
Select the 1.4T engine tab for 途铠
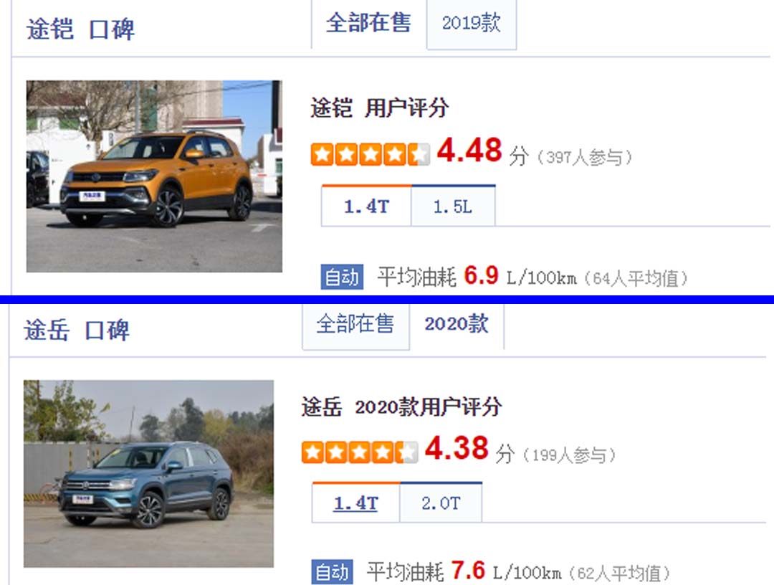coord(366,206)
